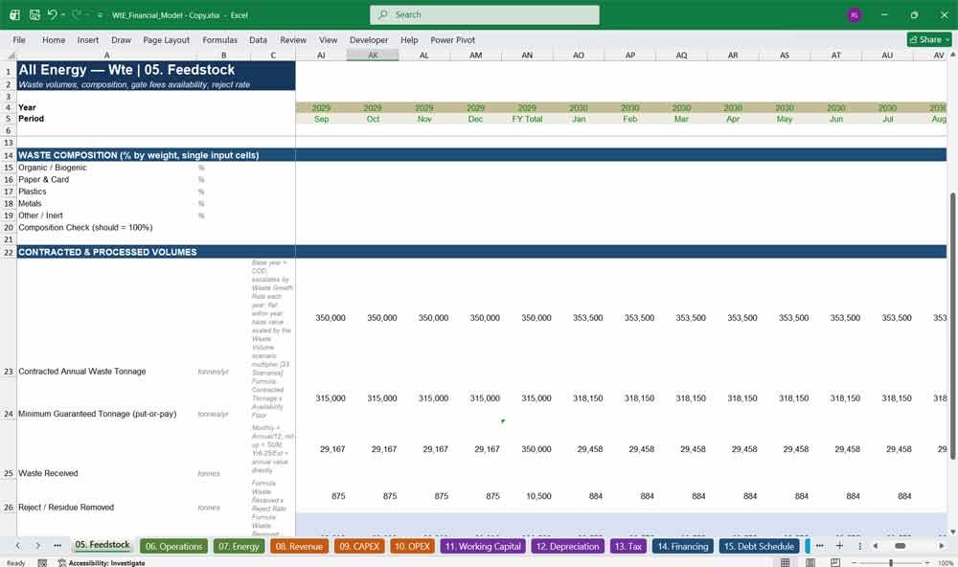This screenshot has width=958, height=567.
Task: Undo the last action
Action: pyautogui.click(x=53, y=14)
